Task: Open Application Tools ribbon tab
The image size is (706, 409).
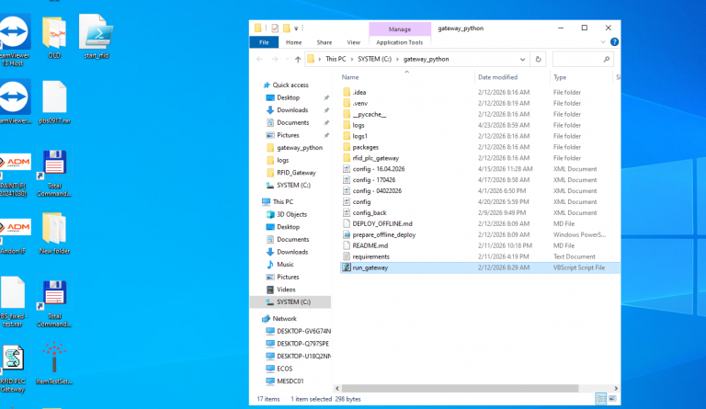Action: click(399, 42)
